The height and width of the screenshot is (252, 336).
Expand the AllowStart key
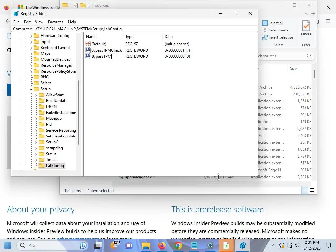point(36,95)
